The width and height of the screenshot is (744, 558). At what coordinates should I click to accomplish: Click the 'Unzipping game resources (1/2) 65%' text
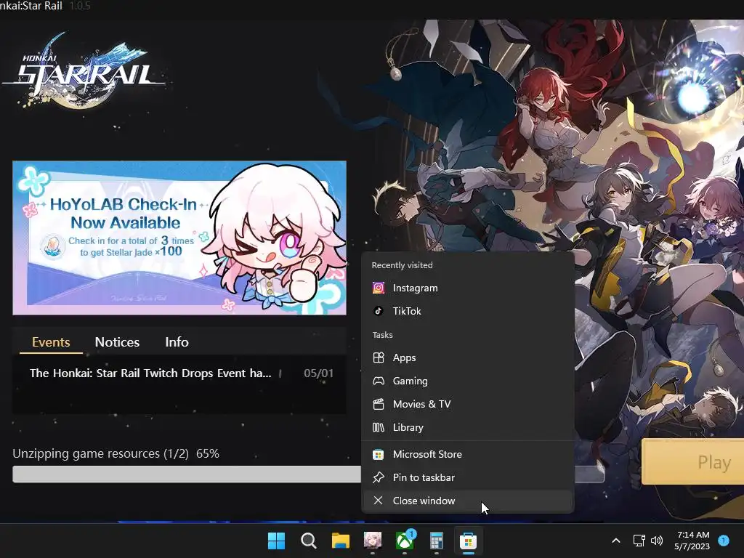click(x=116, y=453)
